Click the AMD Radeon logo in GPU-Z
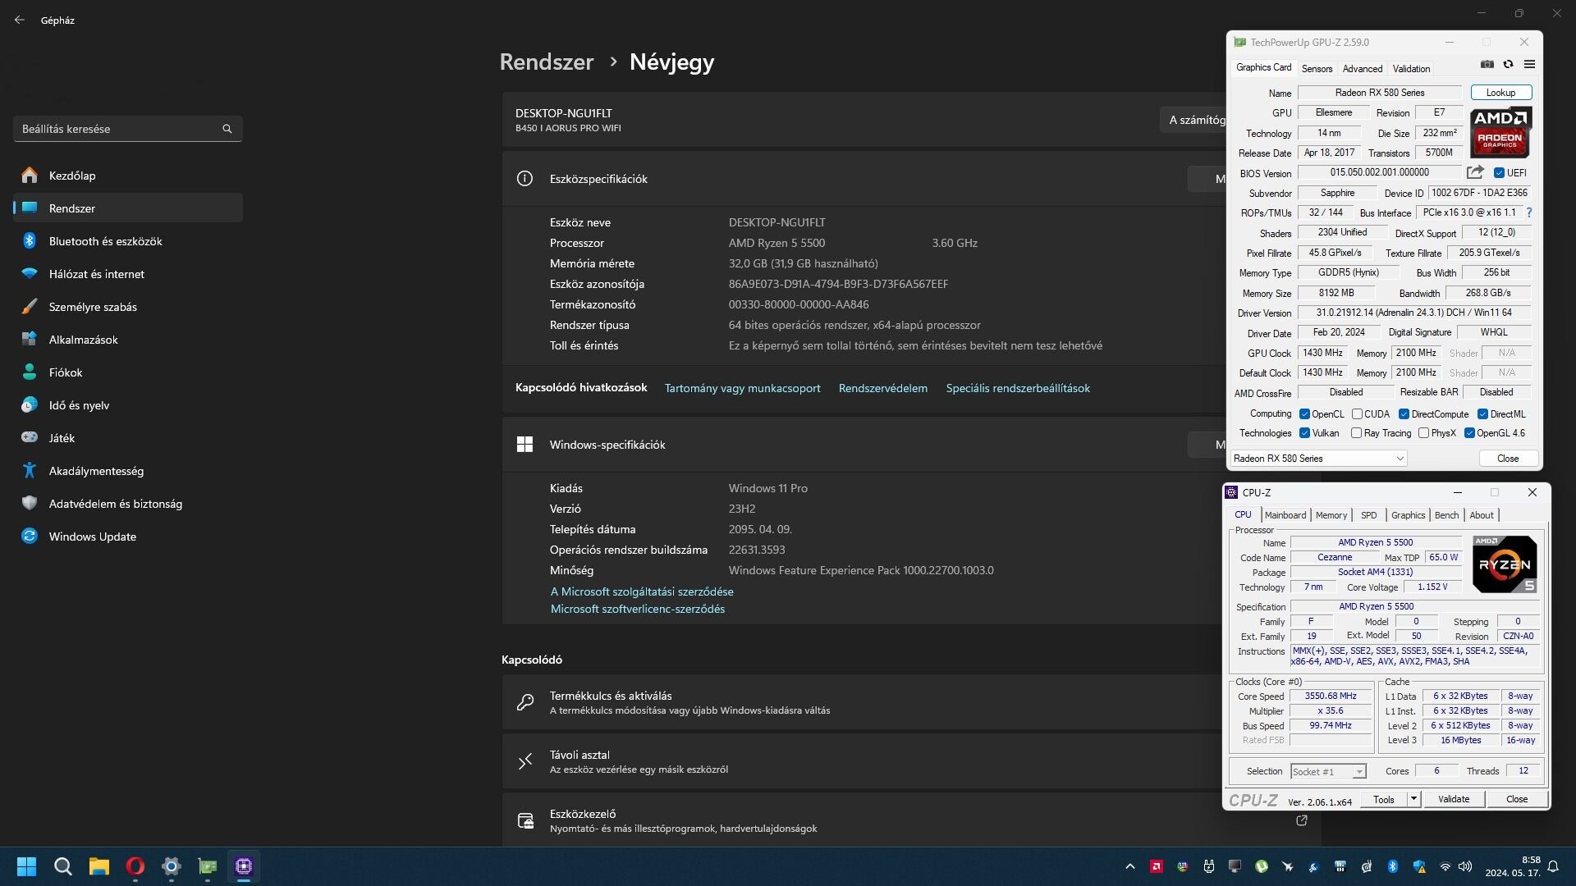Screen dimensions: 1576x886 1500,132
